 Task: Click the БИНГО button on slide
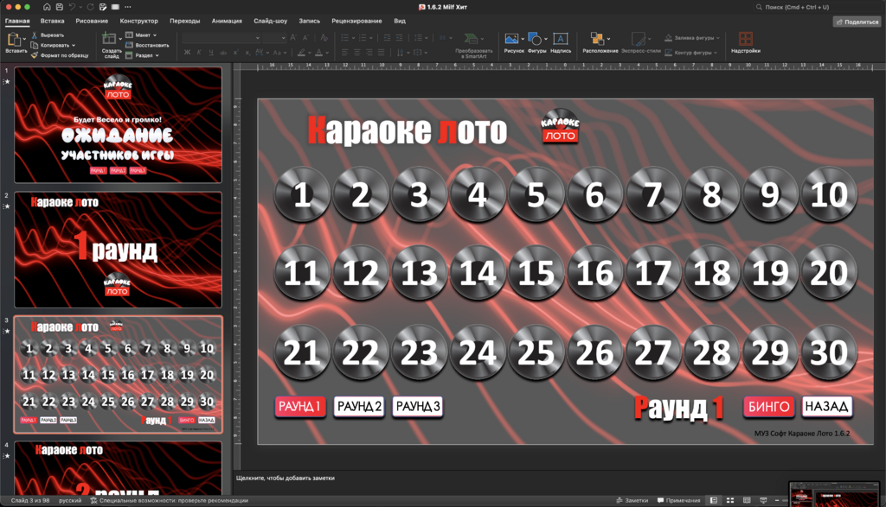click(x=768, y=407)
